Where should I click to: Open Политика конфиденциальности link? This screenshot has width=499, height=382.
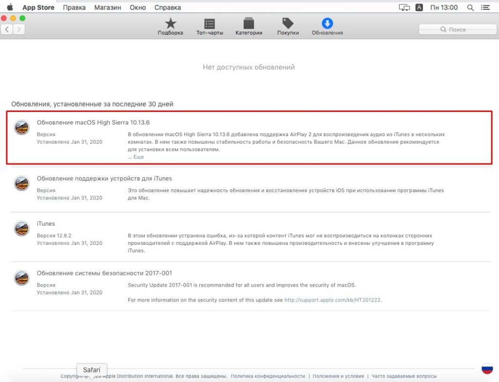[268, 376]
